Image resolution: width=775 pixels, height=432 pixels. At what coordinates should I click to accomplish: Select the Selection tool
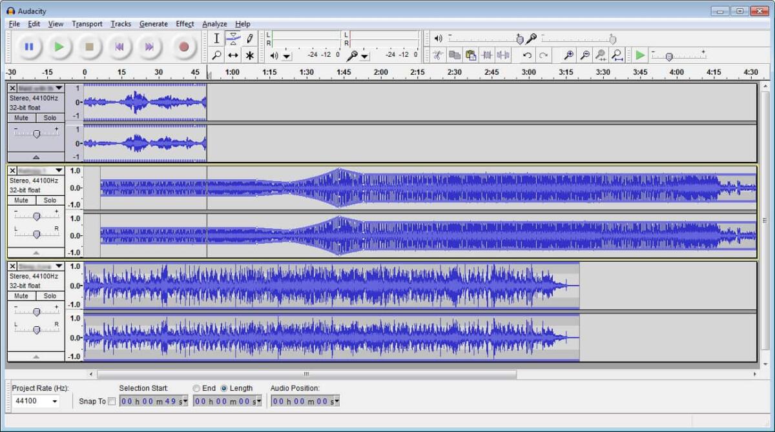(x=216, y=39)
